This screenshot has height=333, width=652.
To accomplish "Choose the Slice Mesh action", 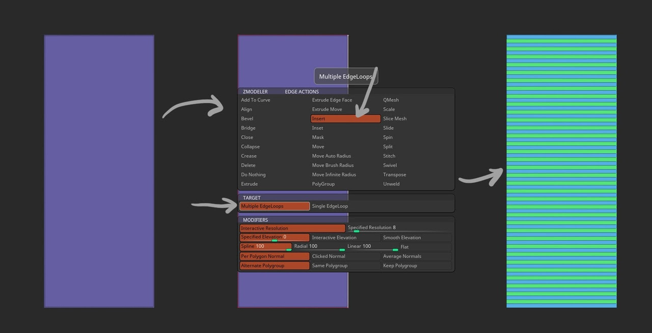I will point(395,118).
